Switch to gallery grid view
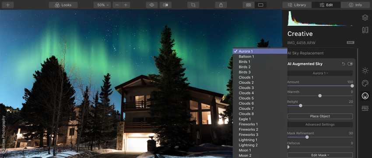The image size is (372, 158). [x=249, y=5]
